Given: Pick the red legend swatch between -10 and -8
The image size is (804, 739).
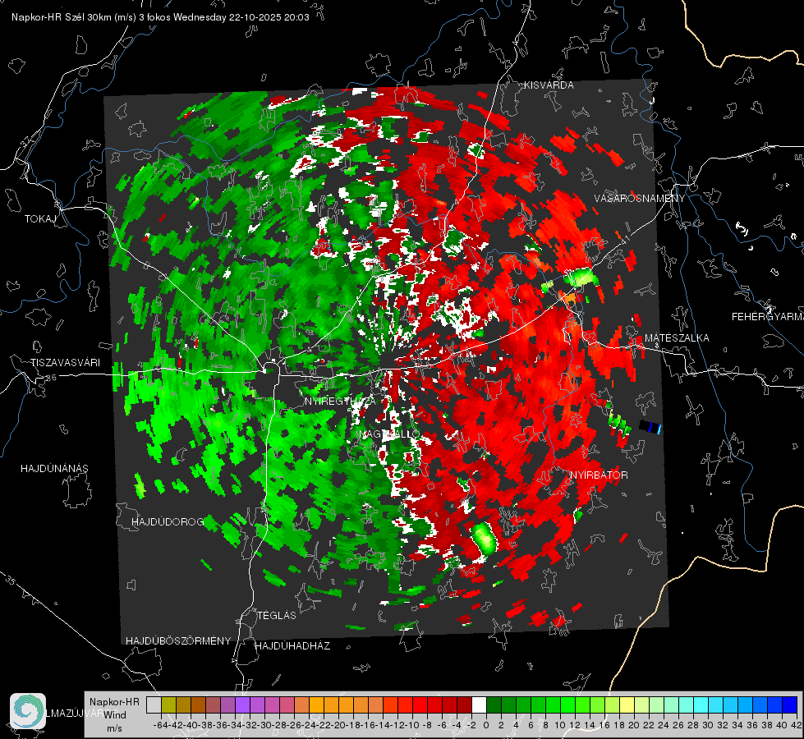Looking at the screenshot, I should click(x=420, y=705).
